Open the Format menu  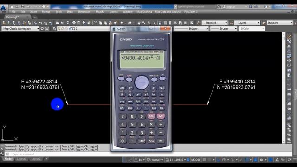(x=46, y=12)
